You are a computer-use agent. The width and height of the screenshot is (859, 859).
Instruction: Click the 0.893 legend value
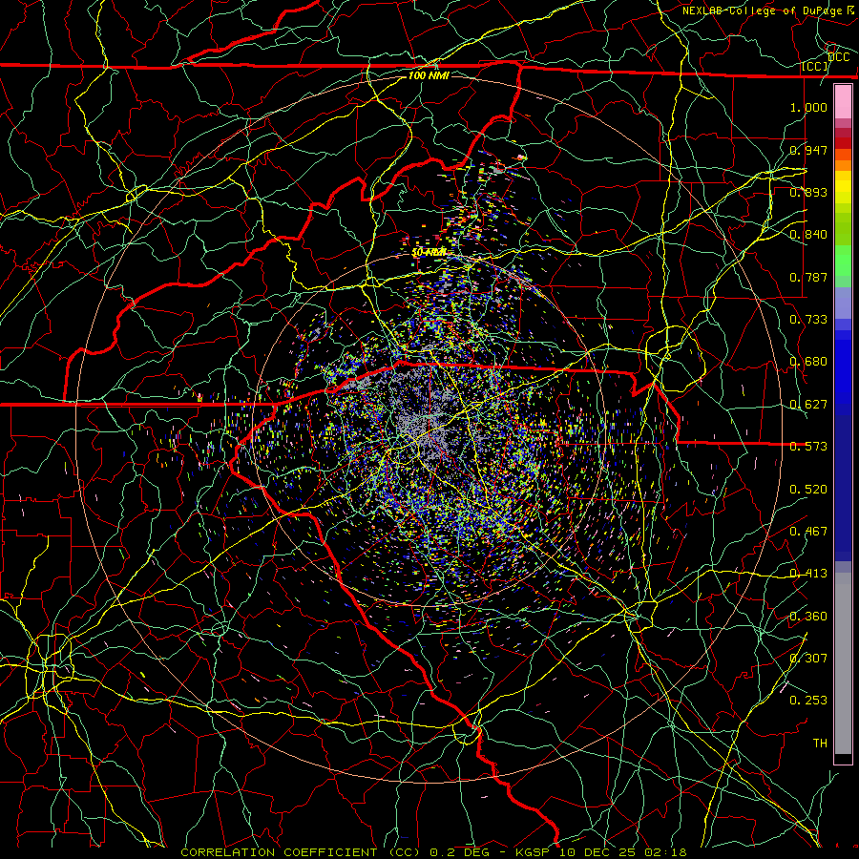(x=808, y=192)
